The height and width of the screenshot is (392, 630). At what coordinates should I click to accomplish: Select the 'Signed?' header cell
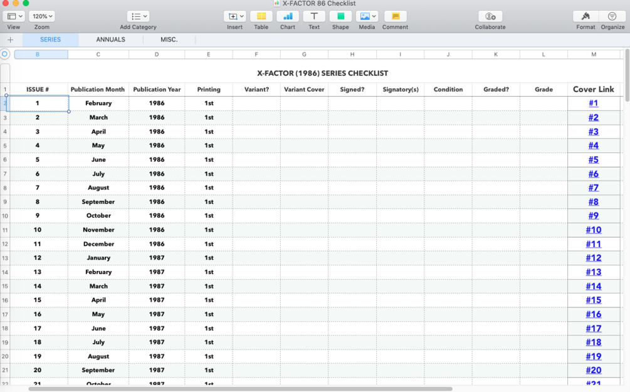click(352, 90)
